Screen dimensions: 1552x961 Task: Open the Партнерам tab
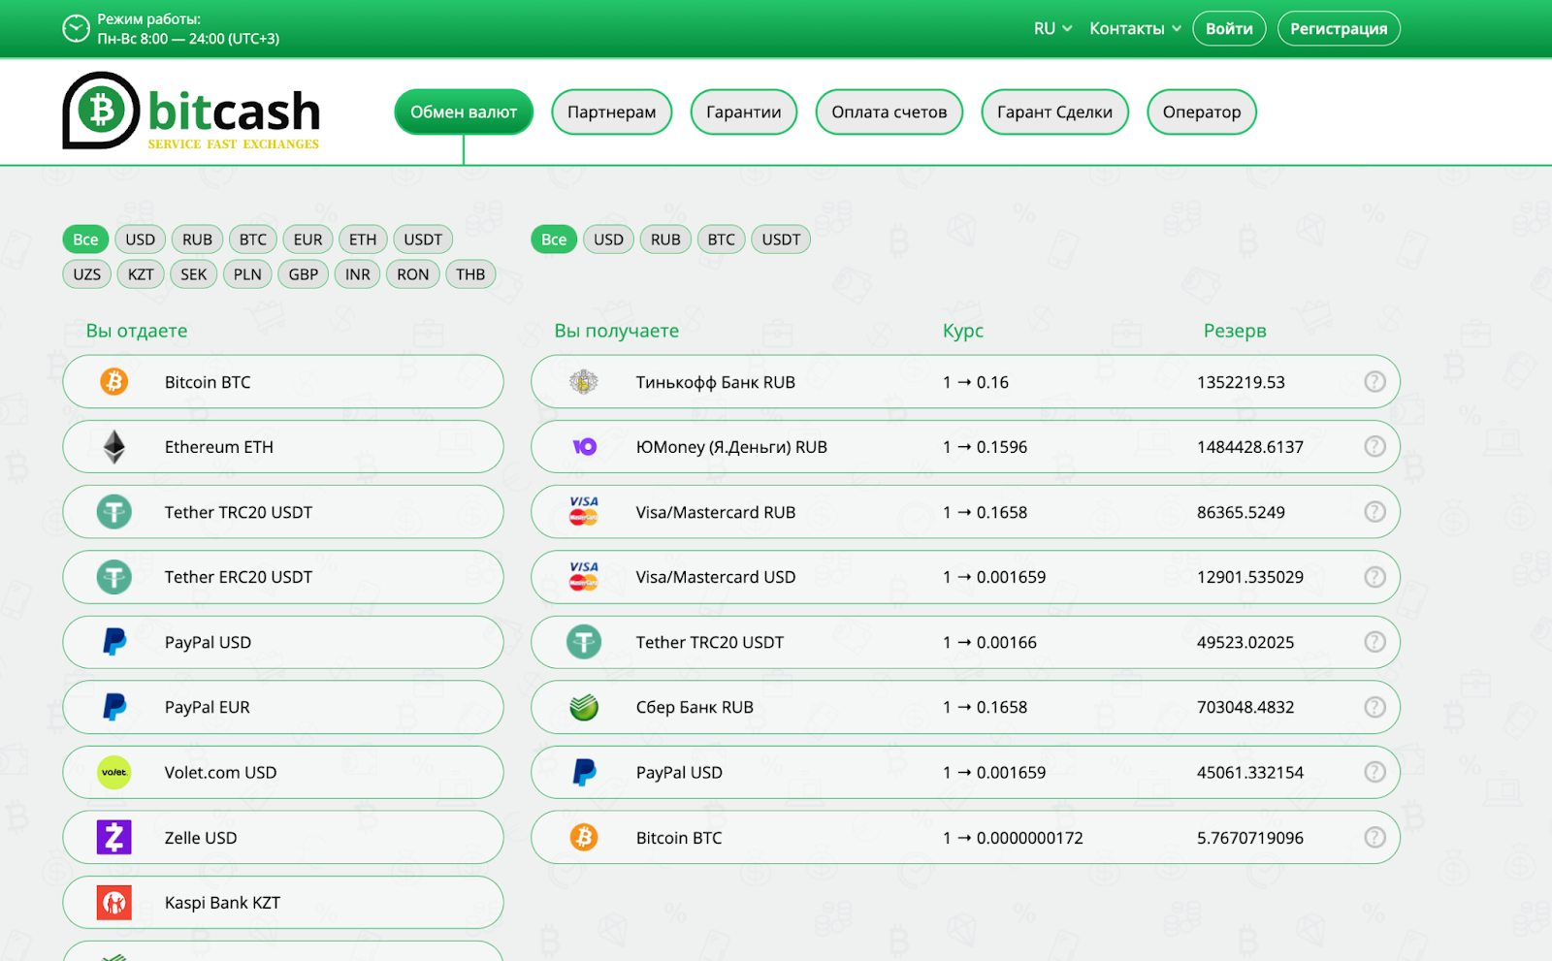click(611, 112)
